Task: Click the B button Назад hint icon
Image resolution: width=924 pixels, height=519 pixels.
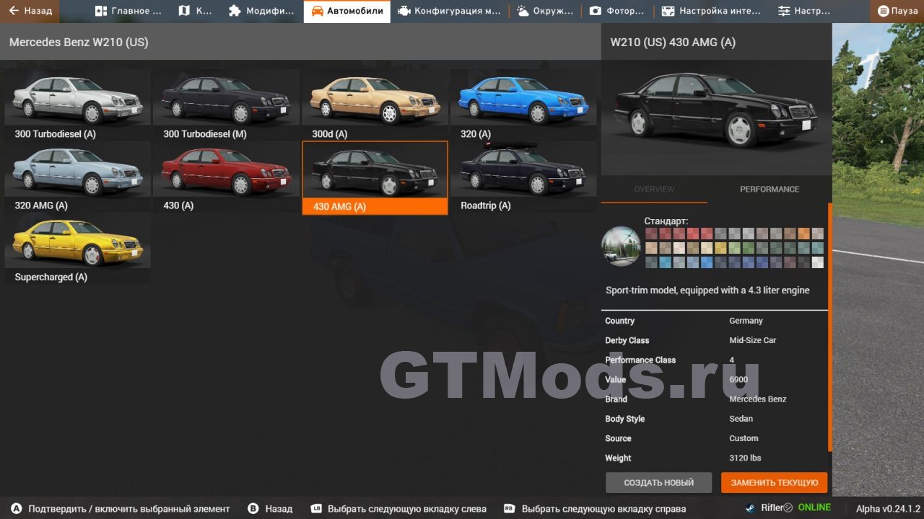Action: click(x=253, y=508)
